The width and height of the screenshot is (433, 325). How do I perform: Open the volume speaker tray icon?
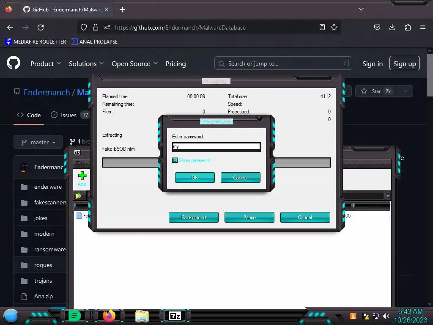click(x=386, y=316)
